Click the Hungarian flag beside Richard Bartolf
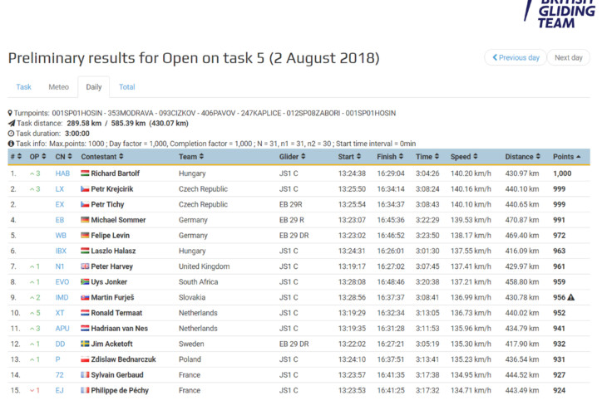This screenshot has height=415, width=607. pos(85,173)
